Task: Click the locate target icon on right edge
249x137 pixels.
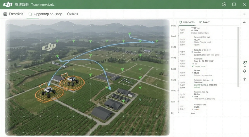Action: (245, 63)
